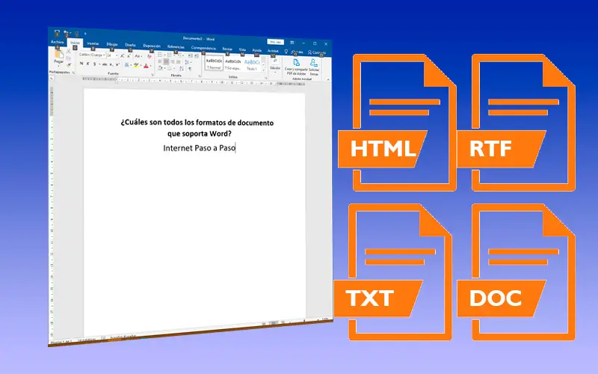598x374 pixels.
Task: Click the document heading text about Word formats
Action: [x=197, y=128]
